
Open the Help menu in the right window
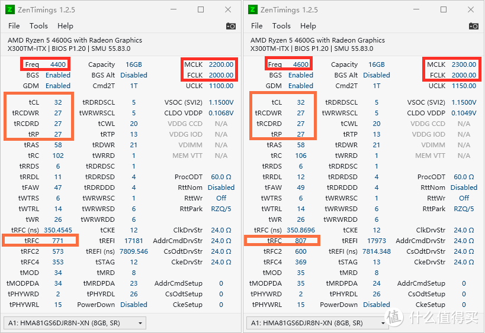point(308,26)
